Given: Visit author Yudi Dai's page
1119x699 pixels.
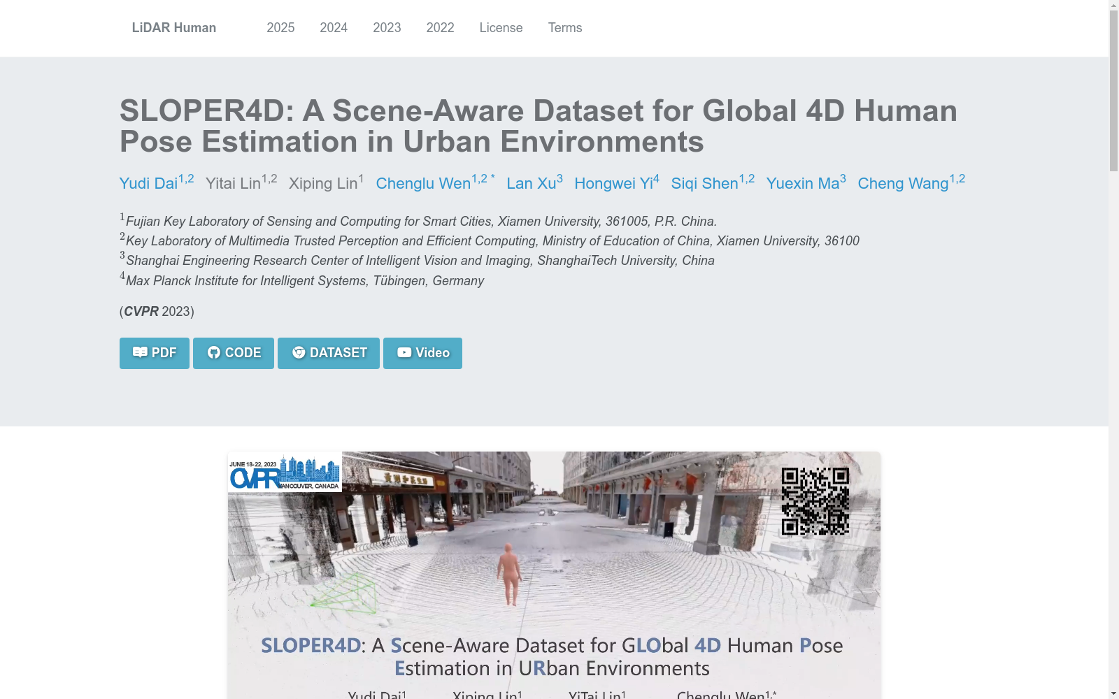Looking at the screenshot, I should pos(157,182).
